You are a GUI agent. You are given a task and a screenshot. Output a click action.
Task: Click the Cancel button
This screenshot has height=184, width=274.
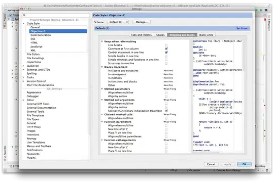211,164
